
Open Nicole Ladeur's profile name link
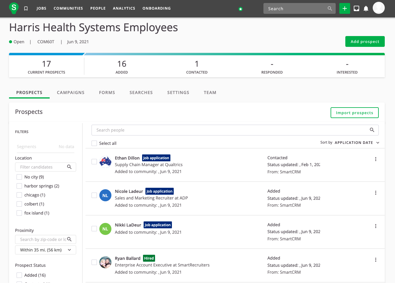(129, 191)
